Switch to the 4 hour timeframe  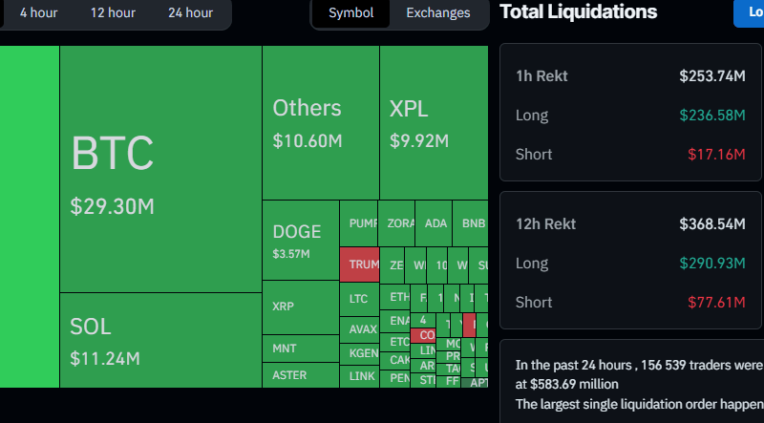[x=36, y=12]
